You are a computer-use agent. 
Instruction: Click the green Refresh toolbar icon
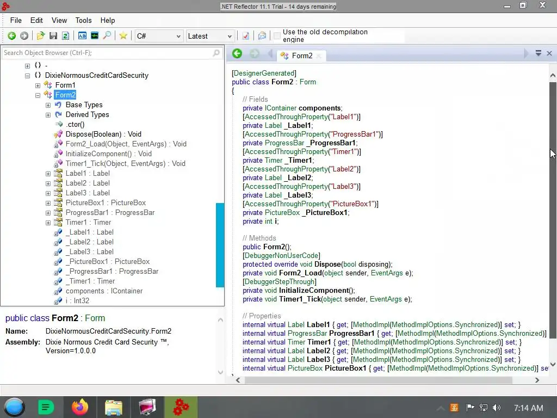click(x=65, y=36)
